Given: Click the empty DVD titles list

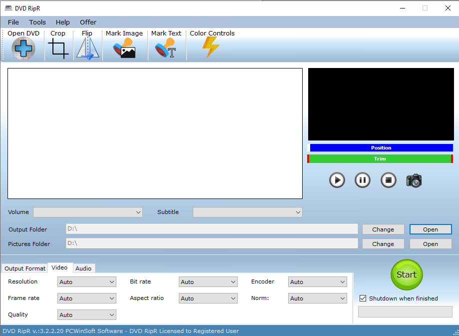Looking at the screenshot, I should click(x=155, y=133).
